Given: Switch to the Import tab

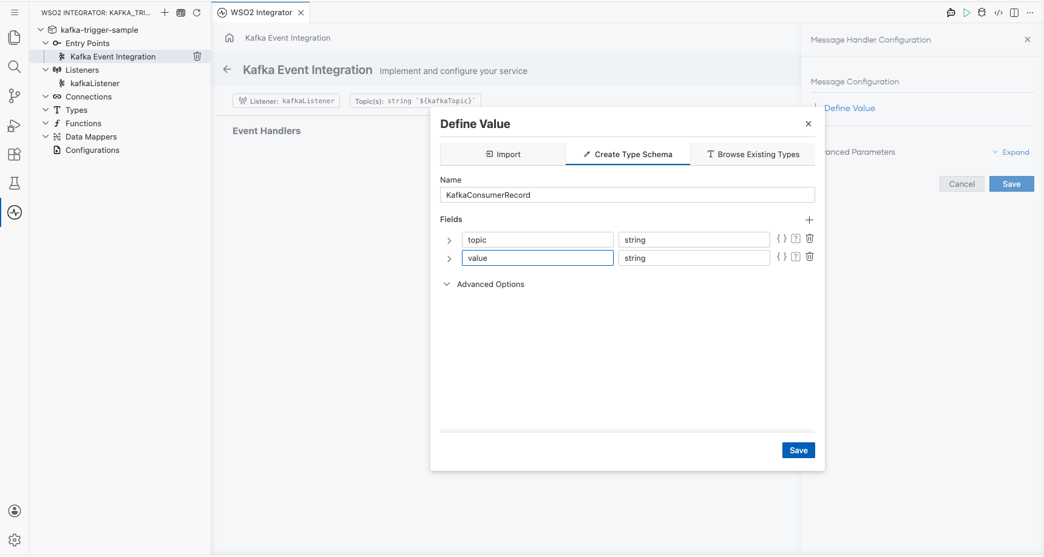Looking at the screenshot, I should [x=503, y=154].
